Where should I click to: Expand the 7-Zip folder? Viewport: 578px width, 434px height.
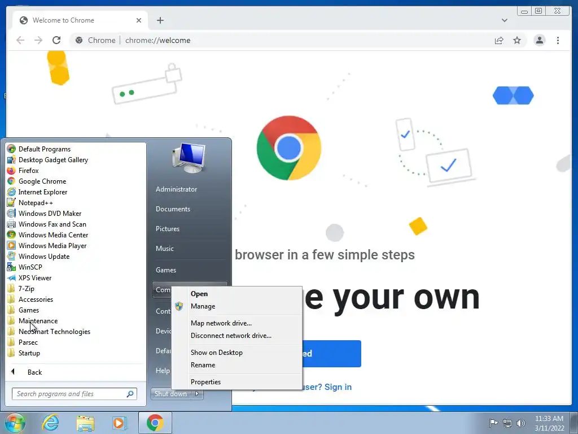coord(21,289)
